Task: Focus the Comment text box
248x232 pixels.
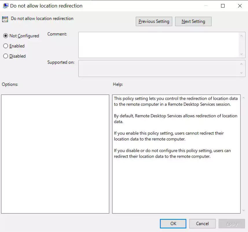Action: pyautogui.click(x=159, y=45)
